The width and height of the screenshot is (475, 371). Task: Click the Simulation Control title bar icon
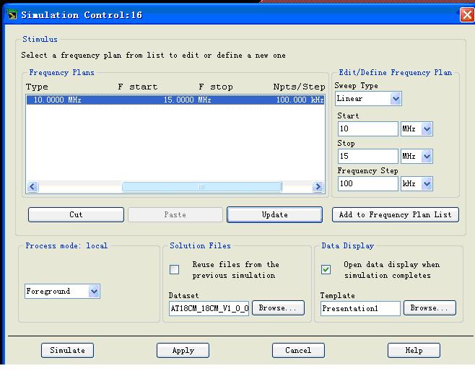[x=11, y=14]
